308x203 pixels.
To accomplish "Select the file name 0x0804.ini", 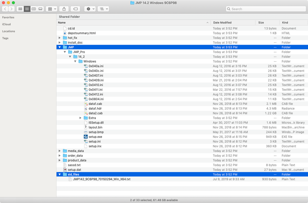I will pyautogui.click(x=96, y=99).
